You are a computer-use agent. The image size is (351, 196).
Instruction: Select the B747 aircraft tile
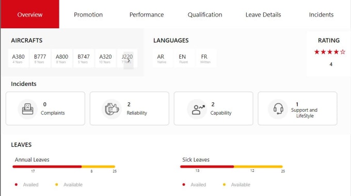coord(84,59)
